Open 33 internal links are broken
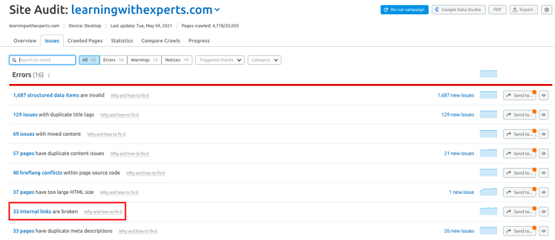555x240 pixels. tap(32, 211)
